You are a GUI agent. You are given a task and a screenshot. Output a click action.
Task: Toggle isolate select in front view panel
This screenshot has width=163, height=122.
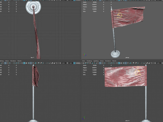49,63
